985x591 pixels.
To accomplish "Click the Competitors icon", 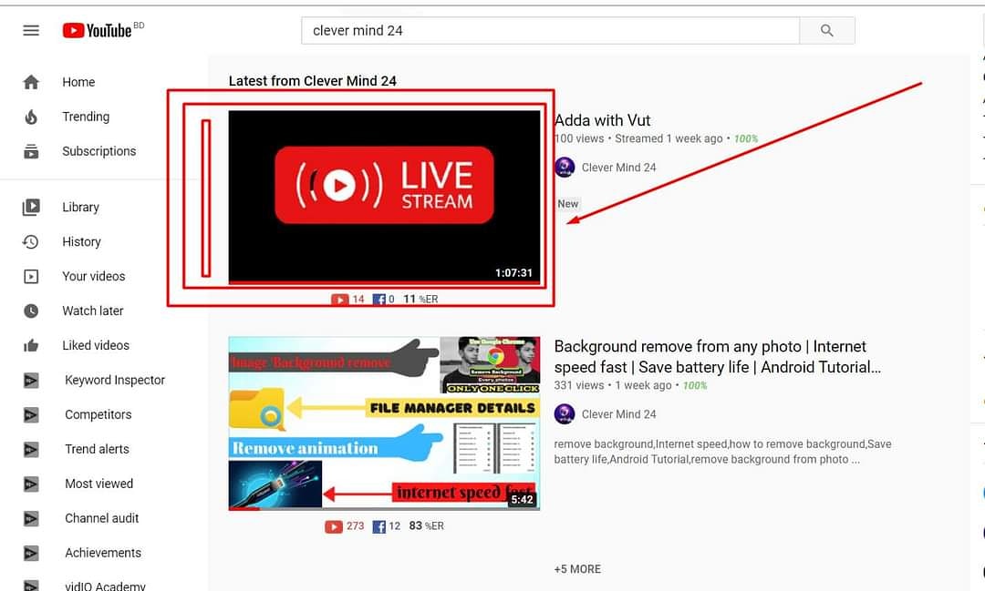I will (31, 414).
